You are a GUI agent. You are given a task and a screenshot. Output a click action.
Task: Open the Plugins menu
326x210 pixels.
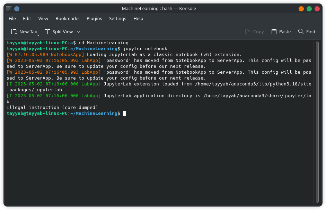pos(94,18)
